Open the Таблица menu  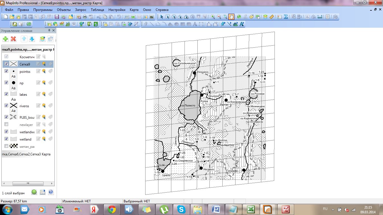(x=97, y=10)
